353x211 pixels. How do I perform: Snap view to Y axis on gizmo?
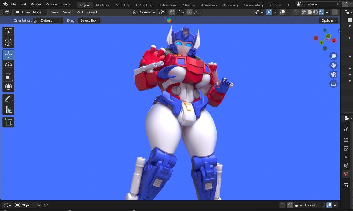(322, 43)
